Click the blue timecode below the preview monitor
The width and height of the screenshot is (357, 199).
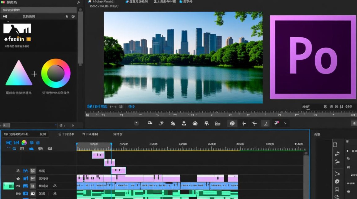(x=97, y=106)
